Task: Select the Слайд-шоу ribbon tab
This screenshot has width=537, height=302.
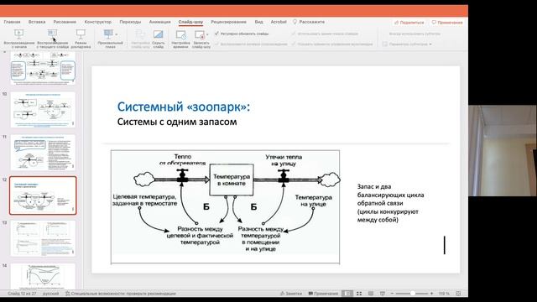Action: (x=190, y=22)
